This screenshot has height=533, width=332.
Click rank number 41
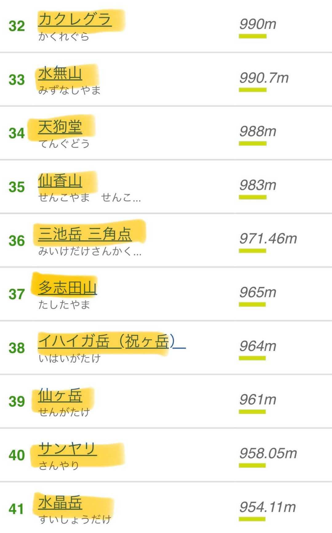(17, 509)
